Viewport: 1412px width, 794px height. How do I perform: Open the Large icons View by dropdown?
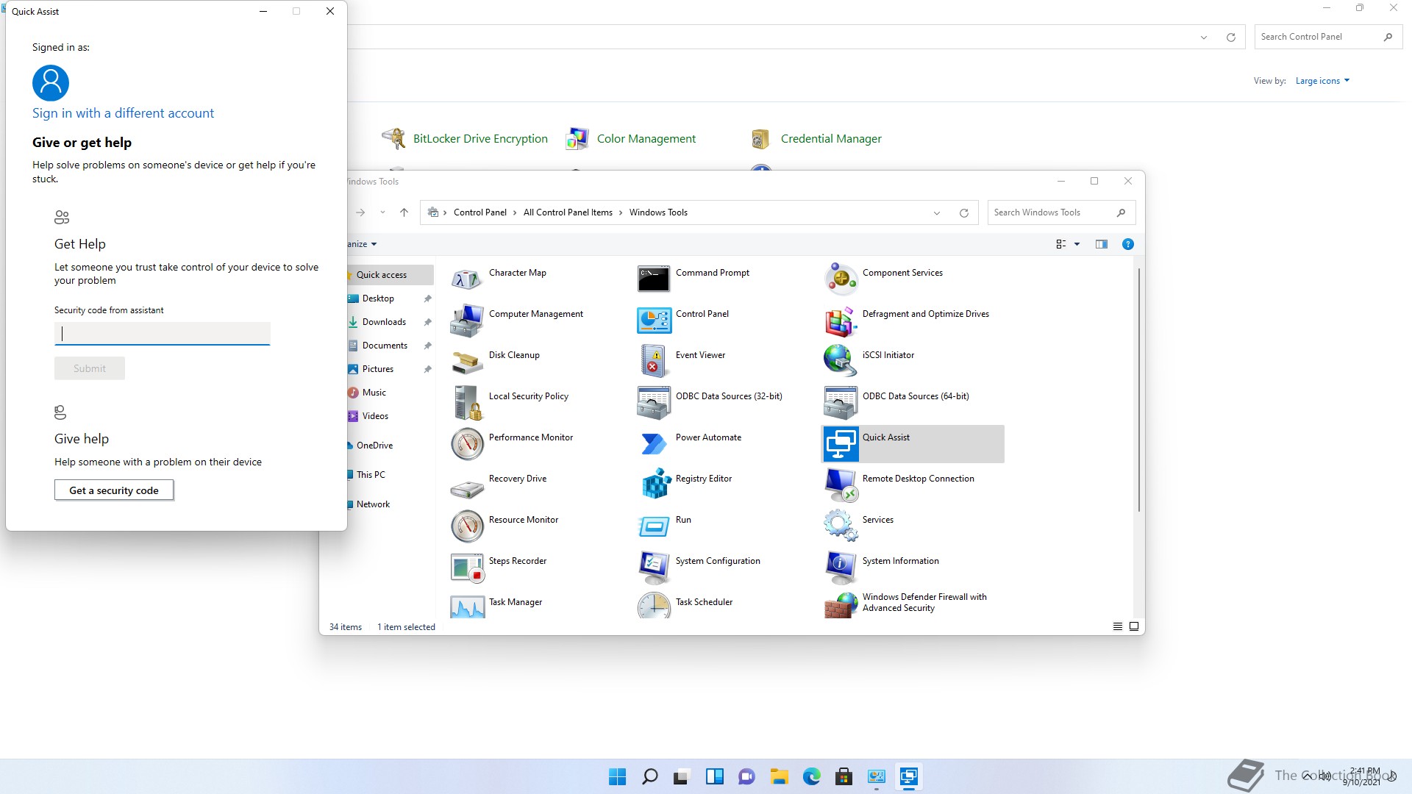tap(1322, 81)
